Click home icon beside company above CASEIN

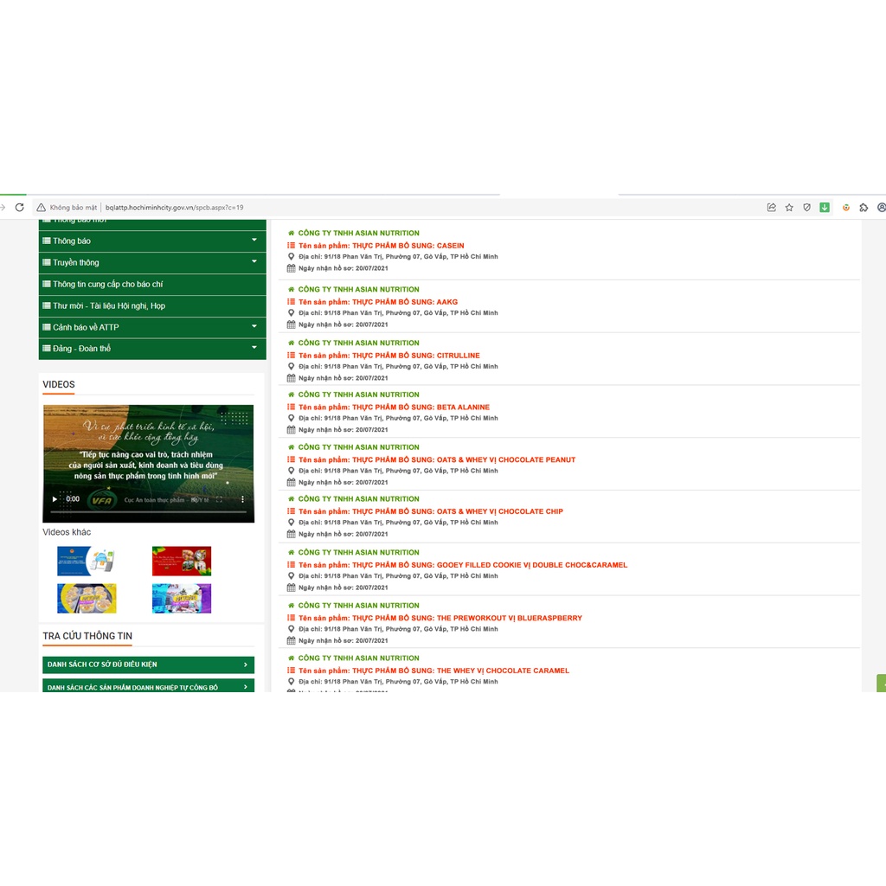coord(291,233)
